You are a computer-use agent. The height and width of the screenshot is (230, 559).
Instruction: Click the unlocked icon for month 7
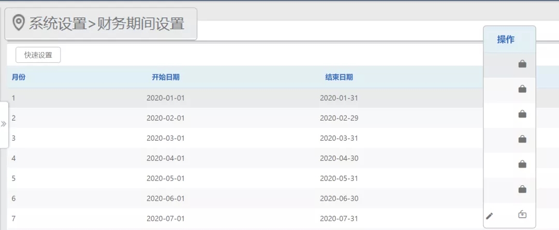(x=522, y=215)
